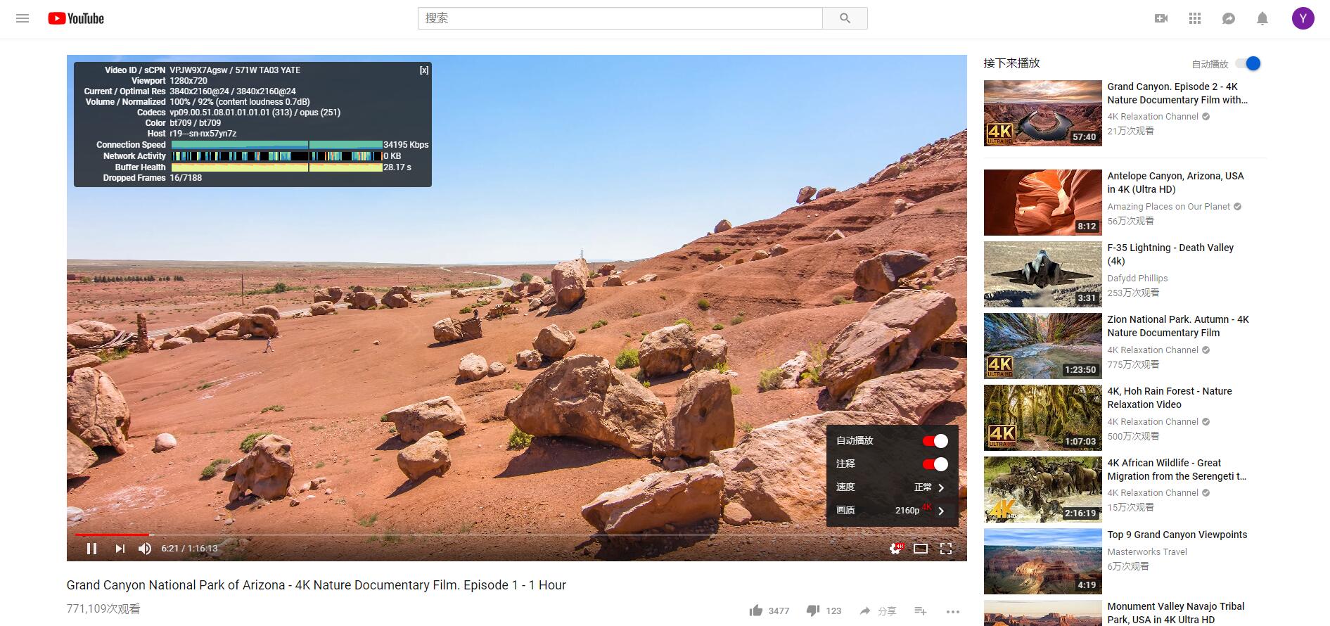Enter fullscreen mode
Screen dimensions: 1330x626
coord(946,549)
